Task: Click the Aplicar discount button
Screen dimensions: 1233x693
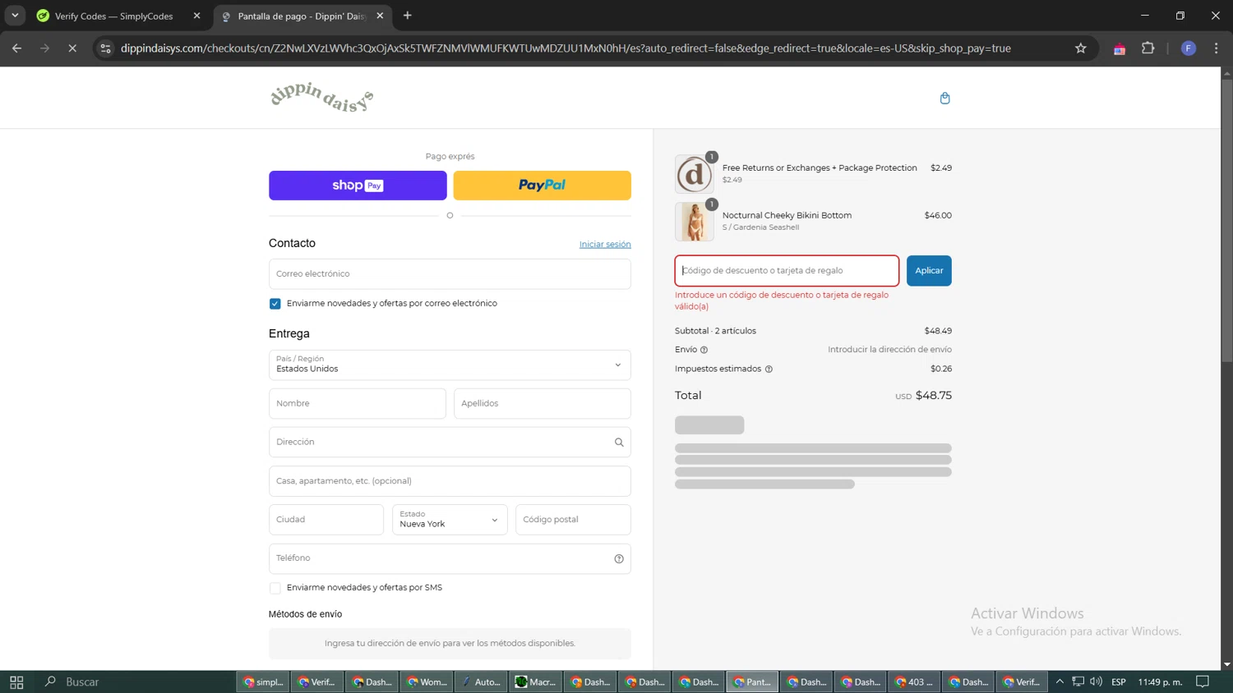Action: click(928, 271)
